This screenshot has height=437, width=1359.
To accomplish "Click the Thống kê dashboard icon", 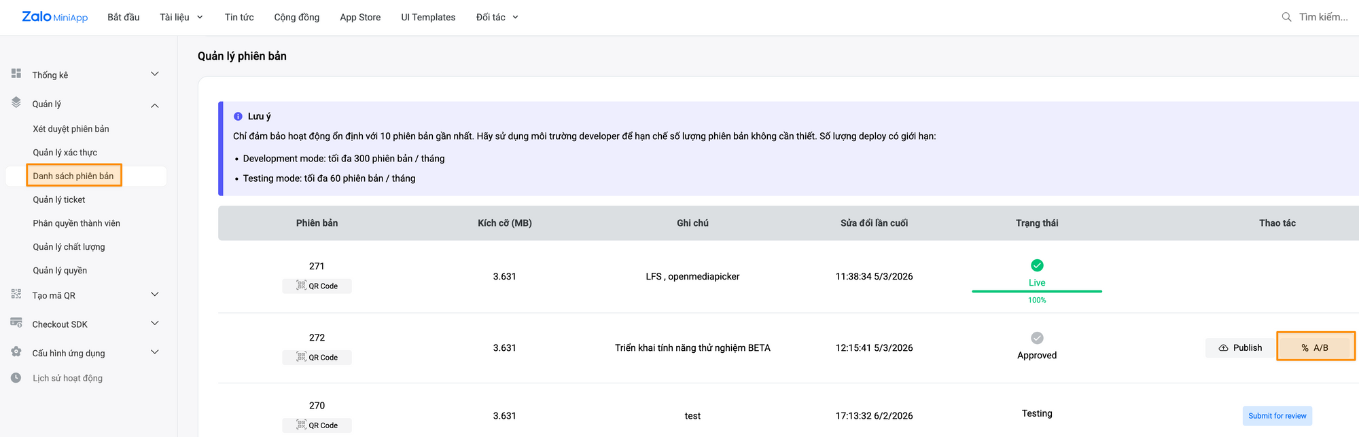I will tap(16, 73).
